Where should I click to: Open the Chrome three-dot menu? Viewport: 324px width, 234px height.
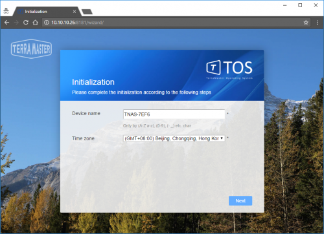(317, 23)
